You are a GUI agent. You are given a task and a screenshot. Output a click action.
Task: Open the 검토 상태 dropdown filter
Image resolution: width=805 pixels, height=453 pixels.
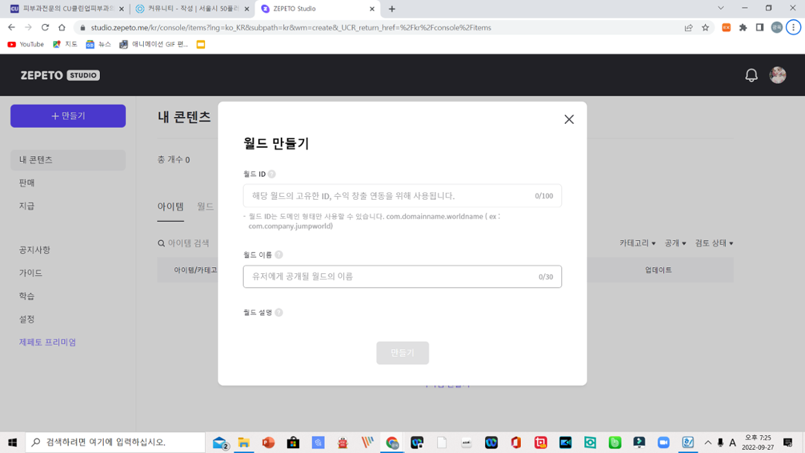(x=715, y=243)
